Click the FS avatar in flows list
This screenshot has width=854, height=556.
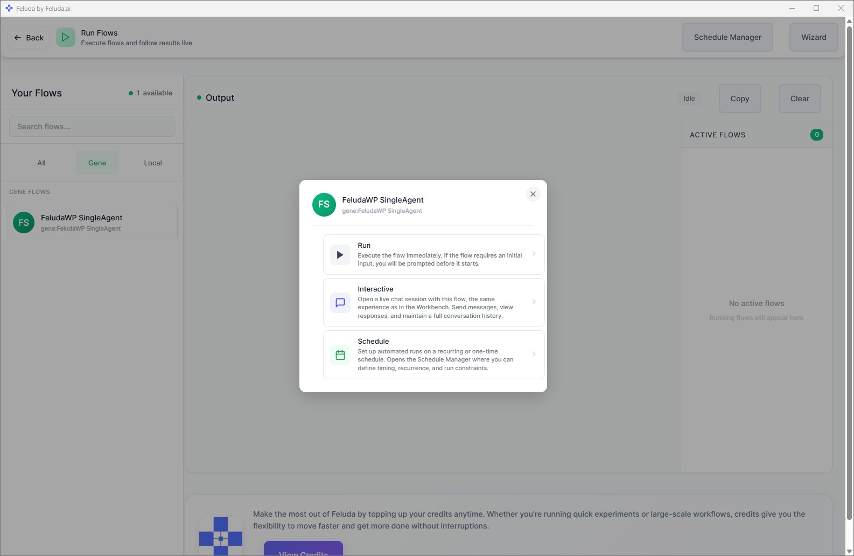pos(24,223)
